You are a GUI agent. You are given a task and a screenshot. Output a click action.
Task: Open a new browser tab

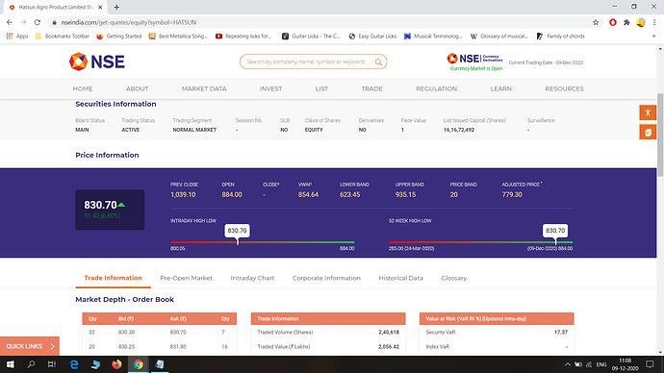click(116, 7)
